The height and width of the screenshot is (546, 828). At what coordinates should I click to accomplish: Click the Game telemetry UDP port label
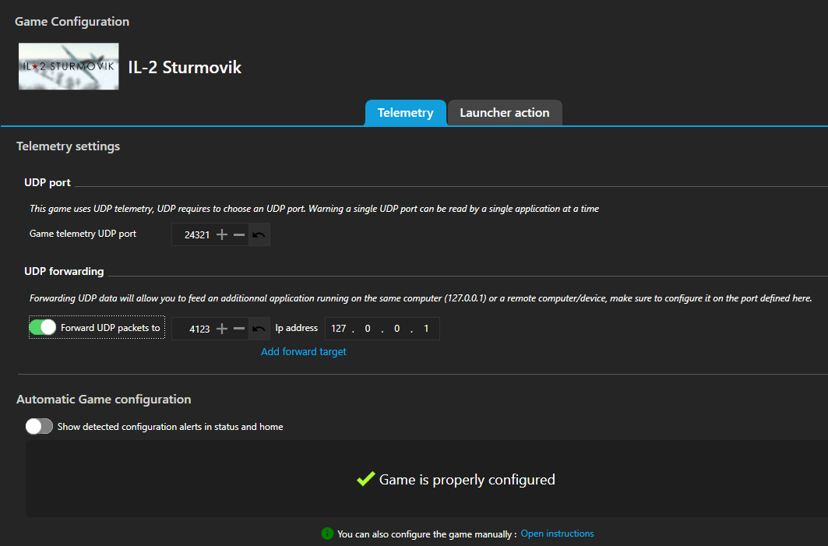point(83,234)
